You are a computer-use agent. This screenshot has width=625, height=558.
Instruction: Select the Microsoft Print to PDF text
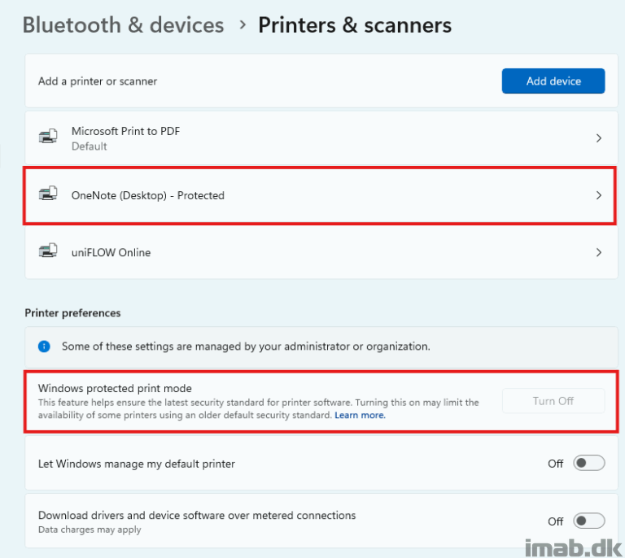pyautogui.click(x=125, y=131)
